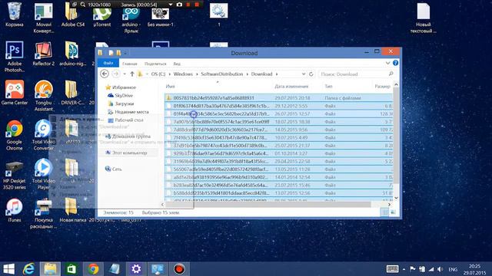The image size is (492, 276).
Task: Click the file list vertical scrollbar
Action: [396, 135]
